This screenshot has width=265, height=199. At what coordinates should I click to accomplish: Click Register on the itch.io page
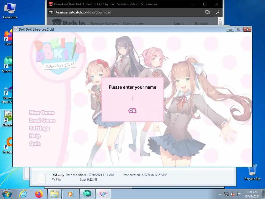202,23
